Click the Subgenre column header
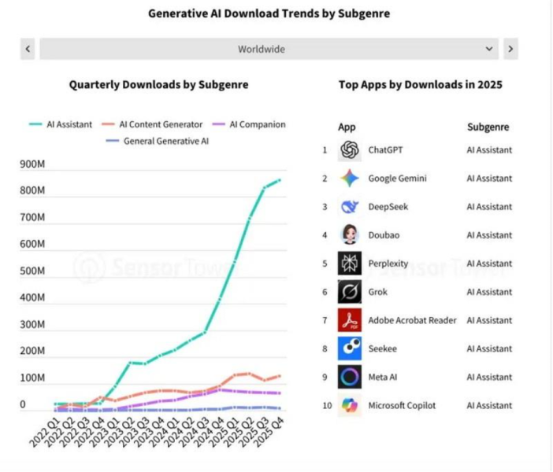 click(488, 127)
